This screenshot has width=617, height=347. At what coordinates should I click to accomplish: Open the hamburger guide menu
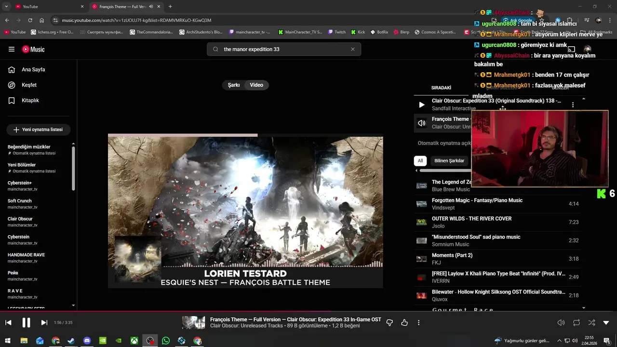tap(12, 49)
